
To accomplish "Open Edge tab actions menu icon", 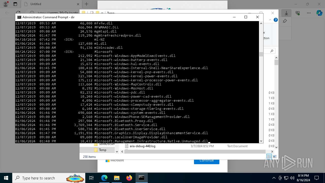I will (15, 4).
